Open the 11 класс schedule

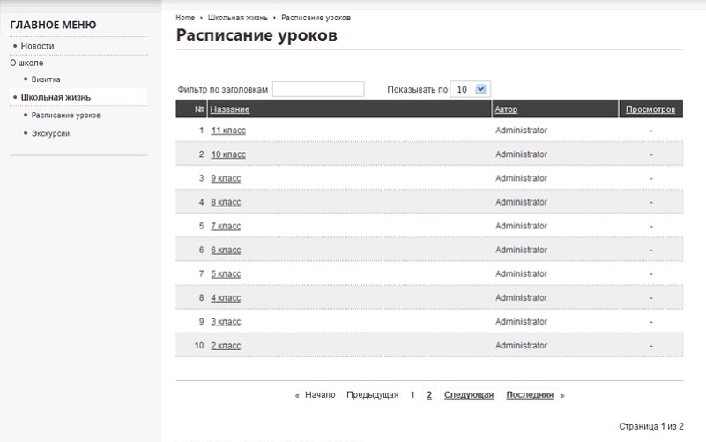point(228,131)
